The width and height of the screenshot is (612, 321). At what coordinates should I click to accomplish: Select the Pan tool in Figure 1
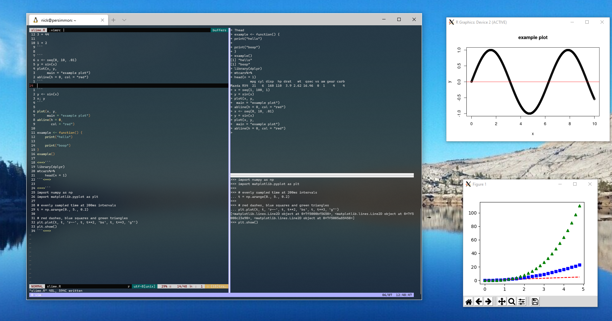(502, 302)
